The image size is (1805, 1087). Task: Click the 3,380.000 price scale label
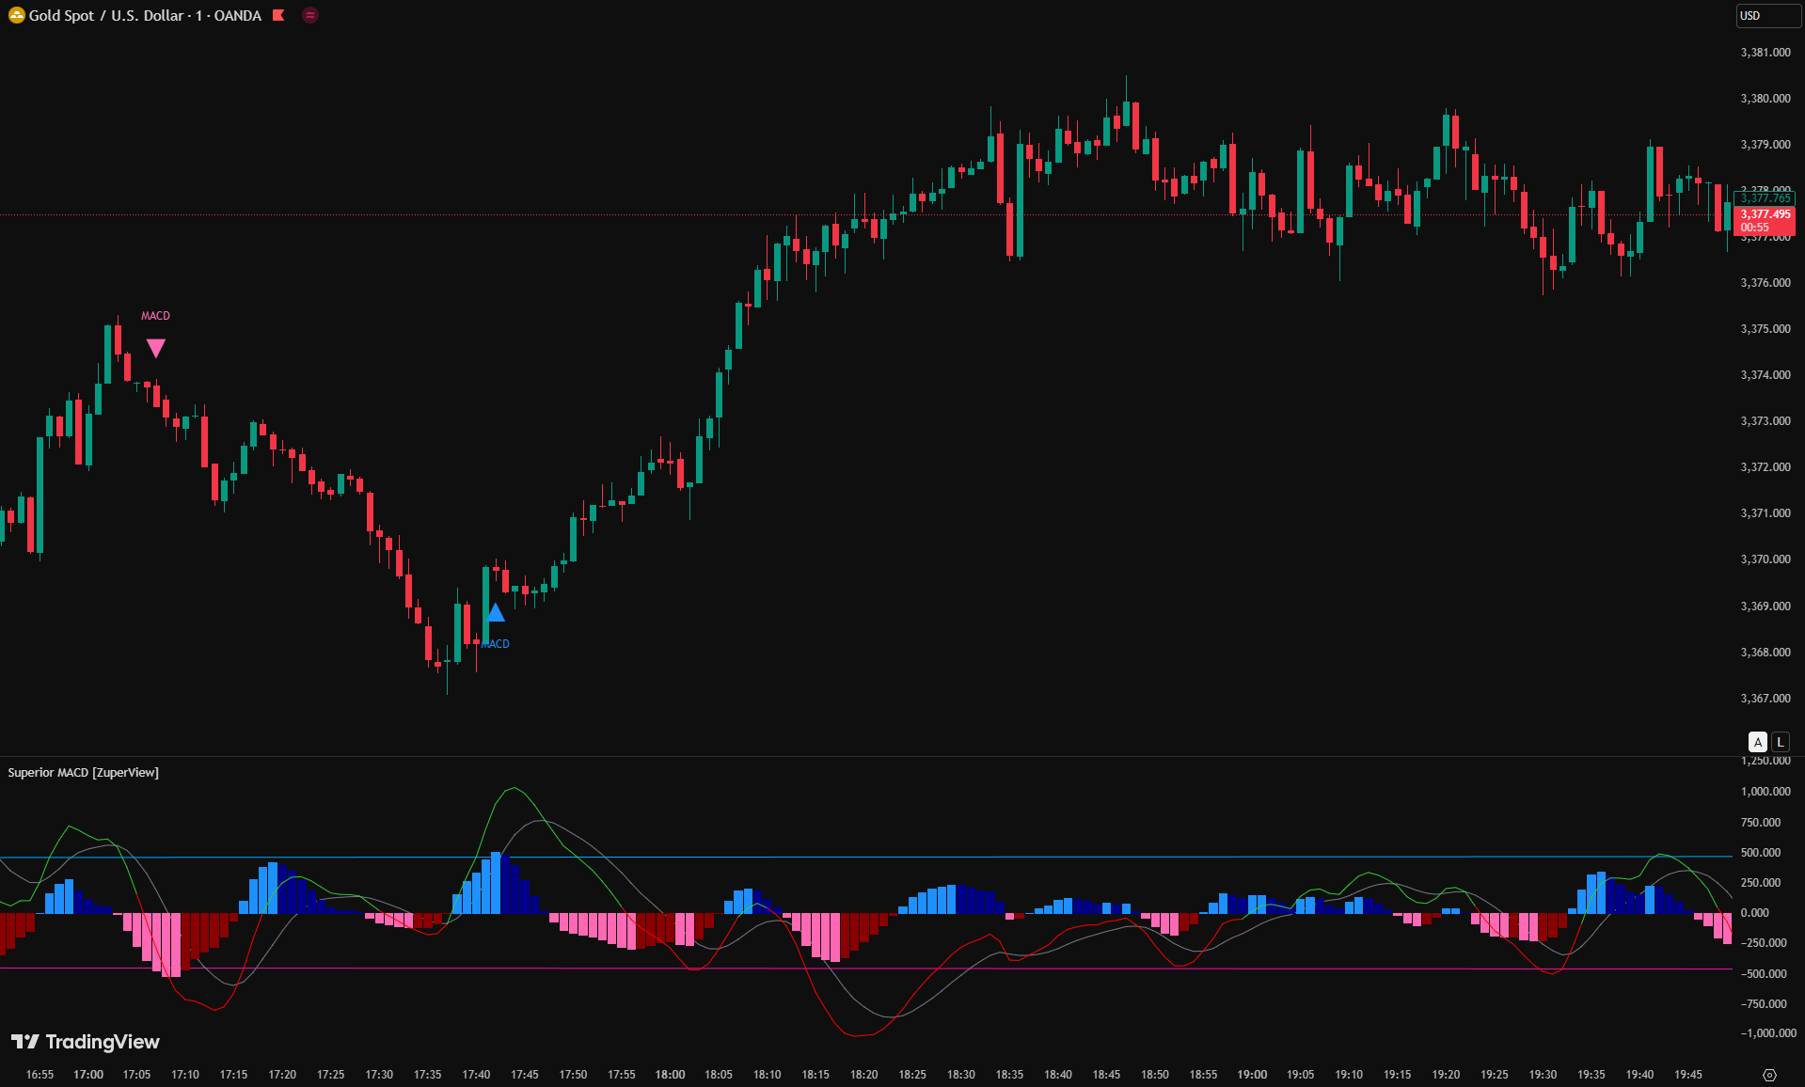pyautogui.click(x=1765, y=99)
